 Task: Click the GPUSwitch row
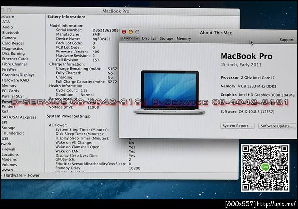point(93,159)
